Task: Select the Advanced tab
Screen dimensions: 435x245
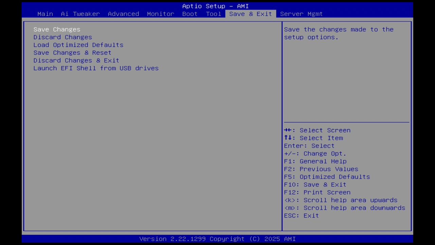Action: point(123,14)
